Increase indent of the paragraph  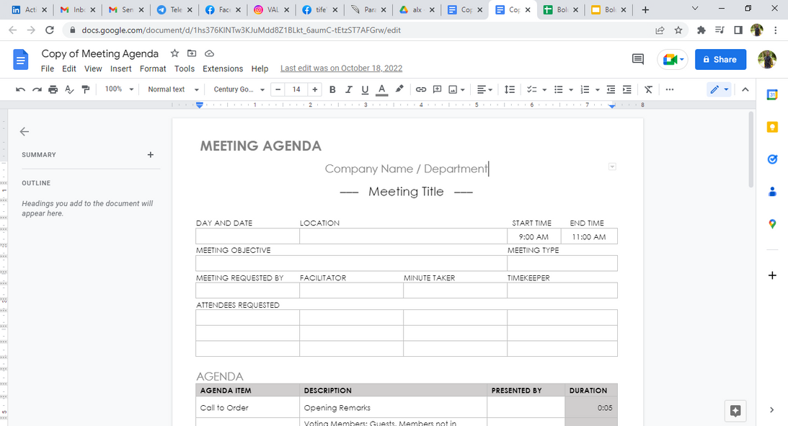(627, 89)
